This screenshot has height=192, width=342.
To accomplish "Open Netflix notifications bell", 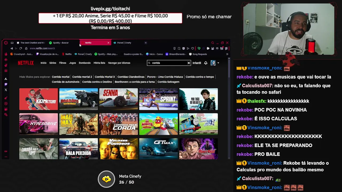I will [x=206, y=63].
